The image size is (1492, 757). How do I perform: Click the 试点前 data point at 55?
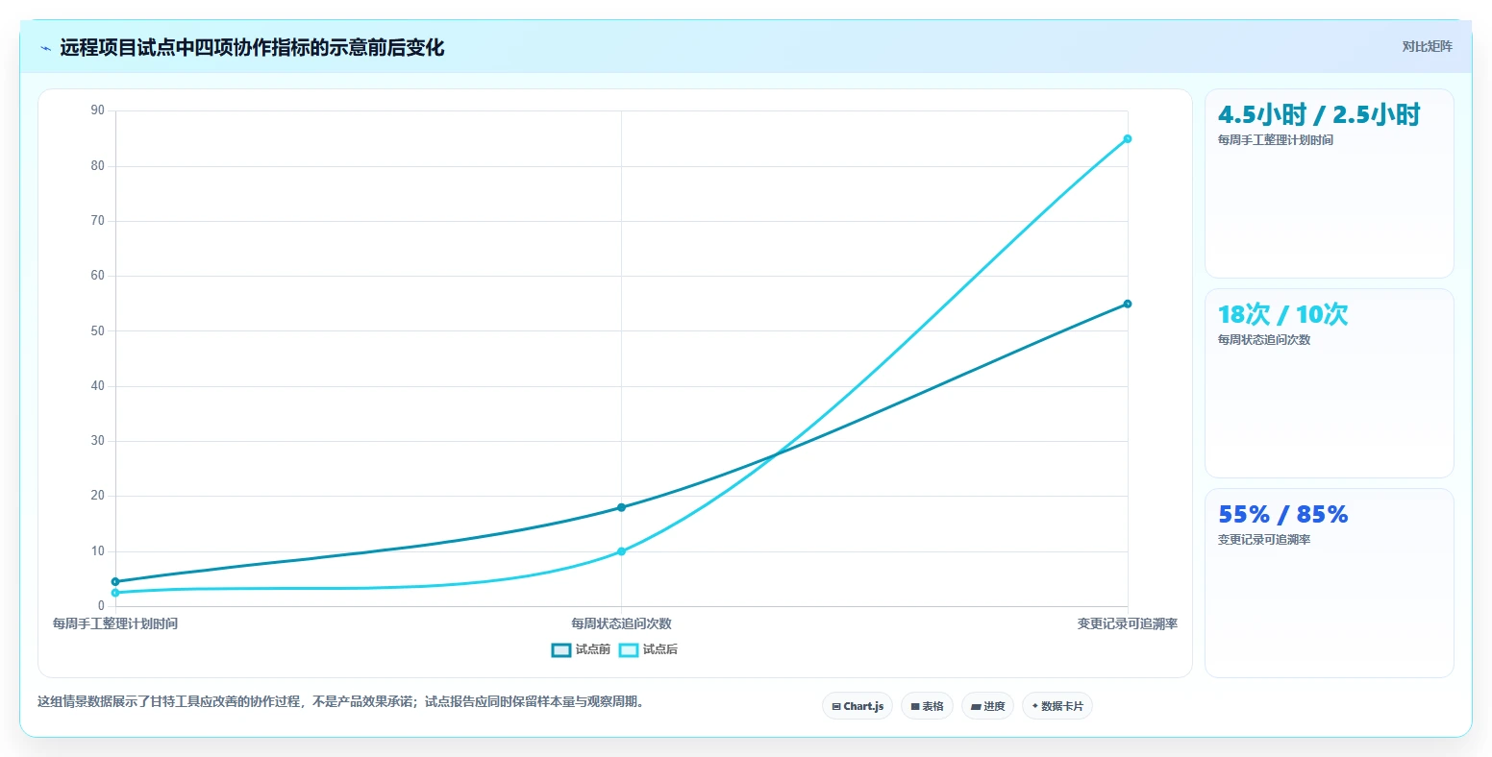[1128, 304]
